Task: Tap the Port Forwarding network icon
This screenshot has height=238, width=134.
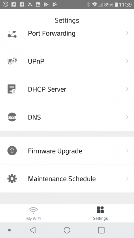Action: (12, 34)
